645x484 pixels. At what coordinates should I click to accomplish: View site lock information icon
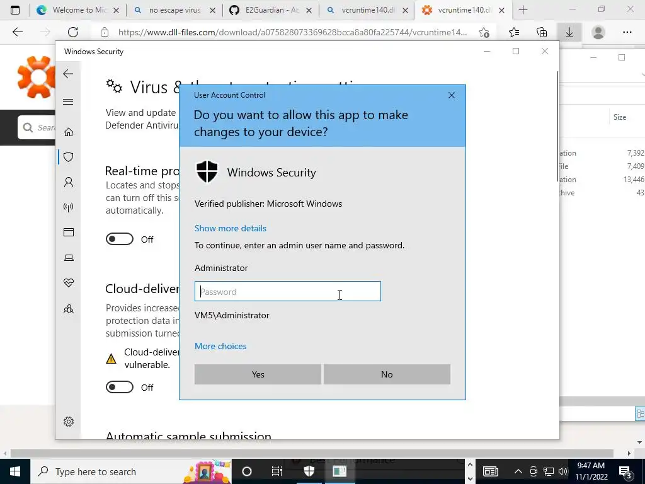(x=105, y=32)
